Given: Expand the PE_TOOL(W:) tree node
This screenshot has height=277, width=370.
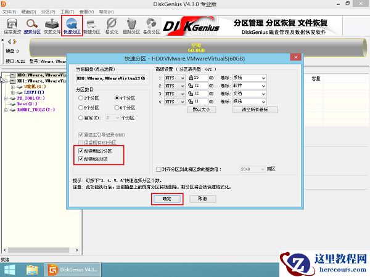Looking at the screenshot, I should click(6, 98).
